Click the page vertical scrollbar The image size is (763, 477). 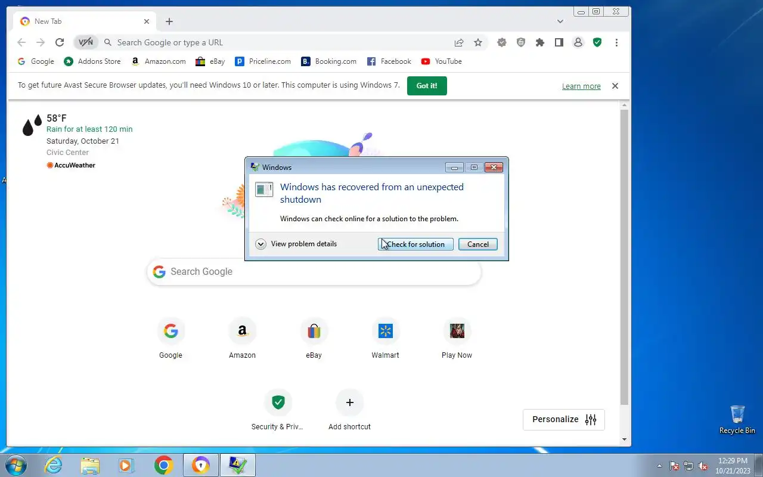pos(625,256)
